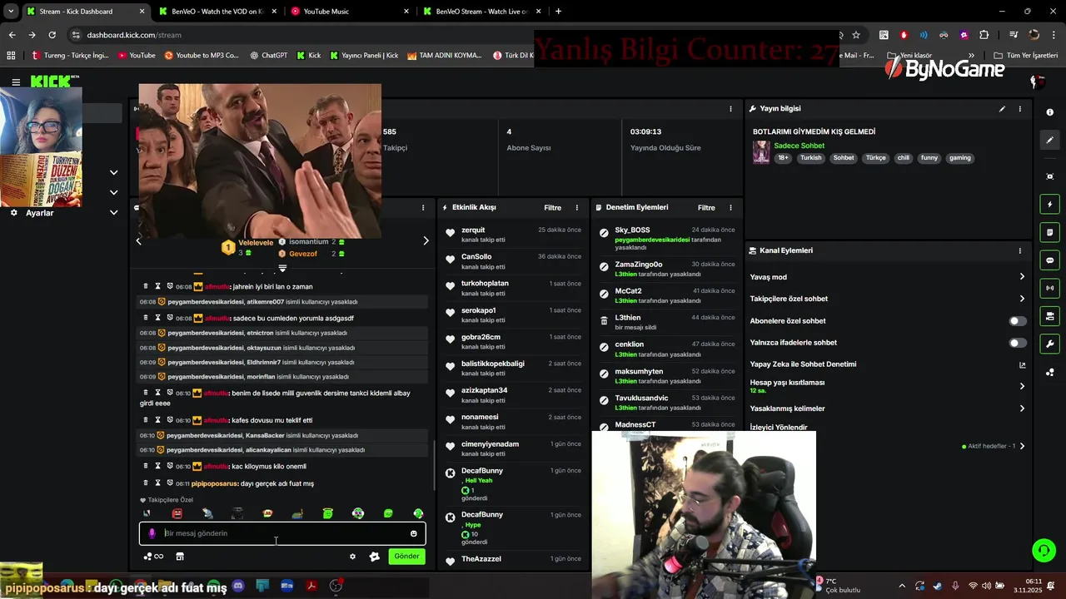Open the emoji picker in message field
Viewport: 1066px width, 599px height.
pos(414,533)
